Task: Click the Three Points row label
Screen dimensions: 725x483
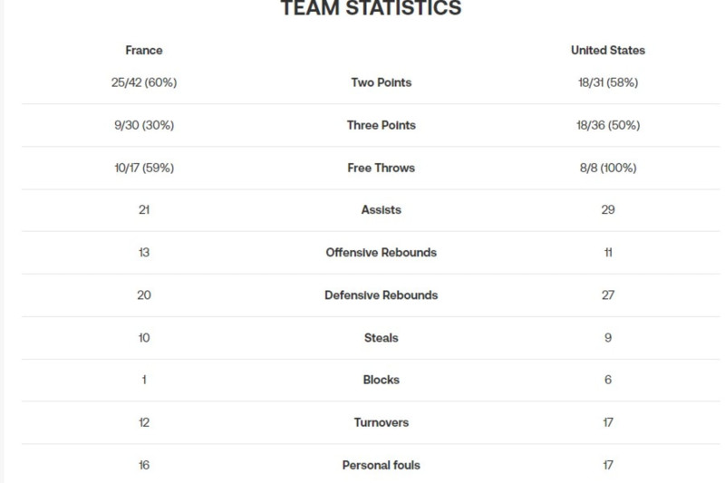Action: point(381,125)
